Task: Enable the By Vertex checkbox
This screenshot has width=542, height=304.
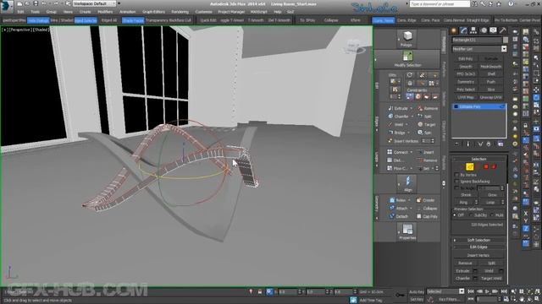Action: click(456, 175)
